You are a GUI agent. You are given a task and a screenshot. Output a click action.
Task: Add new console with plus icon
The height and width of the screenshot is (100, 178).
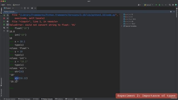coord(4,31)
